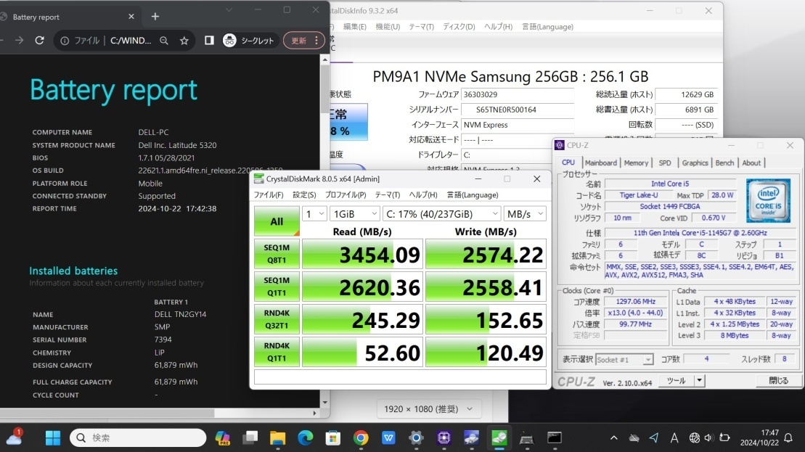The image size is (805, 452).
Task: Run all benchmarks with the All button
Action: (x=277, y=221)
